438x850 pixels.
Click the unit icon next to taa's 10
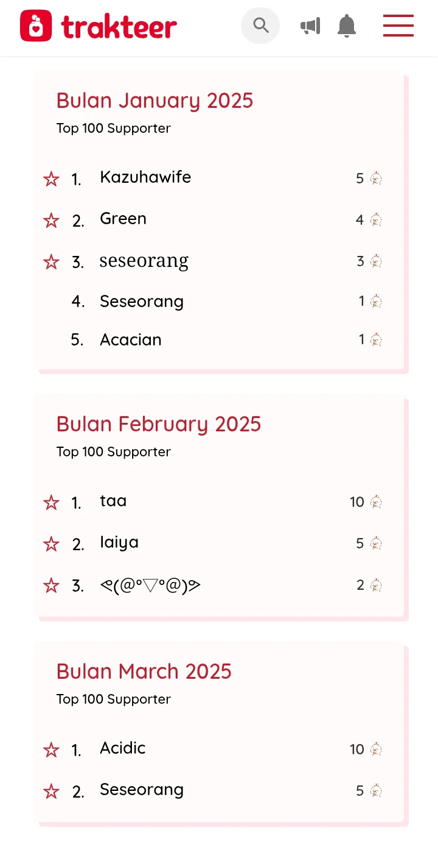[376, 502]
